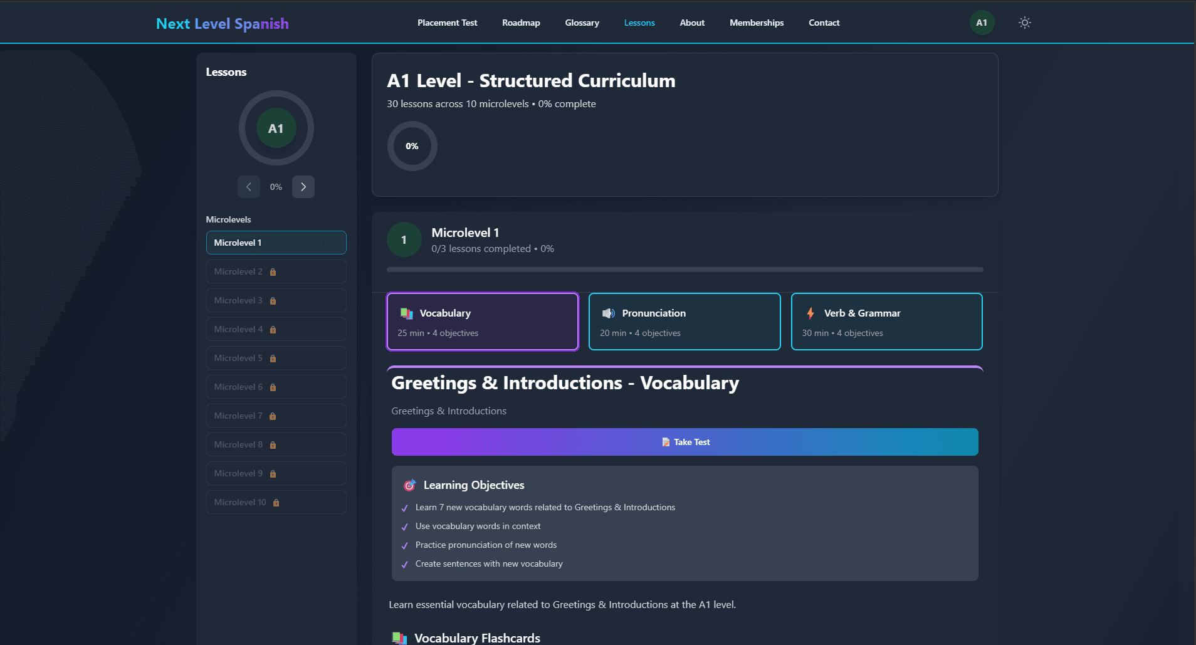
Task: Click the A1 level circle in sidebar
Action: (276, 128)
